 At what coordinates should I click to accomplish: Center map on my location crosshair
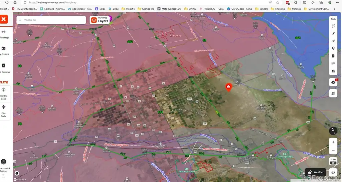pos(333,172)
